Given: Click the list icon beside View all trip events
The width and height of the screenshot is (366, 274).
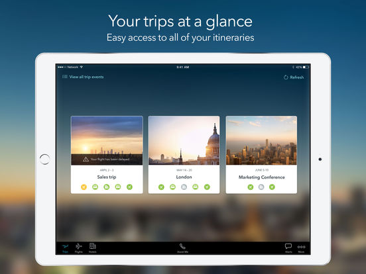Looking at the screenshot, I should pyautogui.click(x=65, y=77).
